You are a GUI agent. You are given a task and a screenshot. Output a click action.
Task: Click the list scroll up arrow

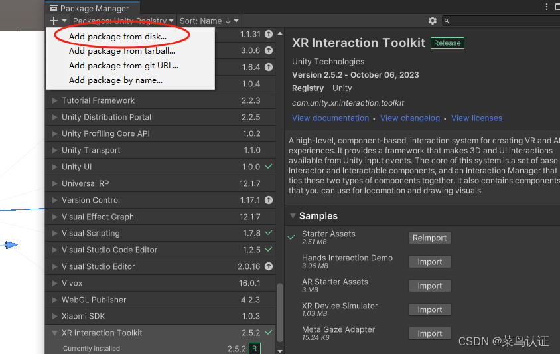[280, 34]
